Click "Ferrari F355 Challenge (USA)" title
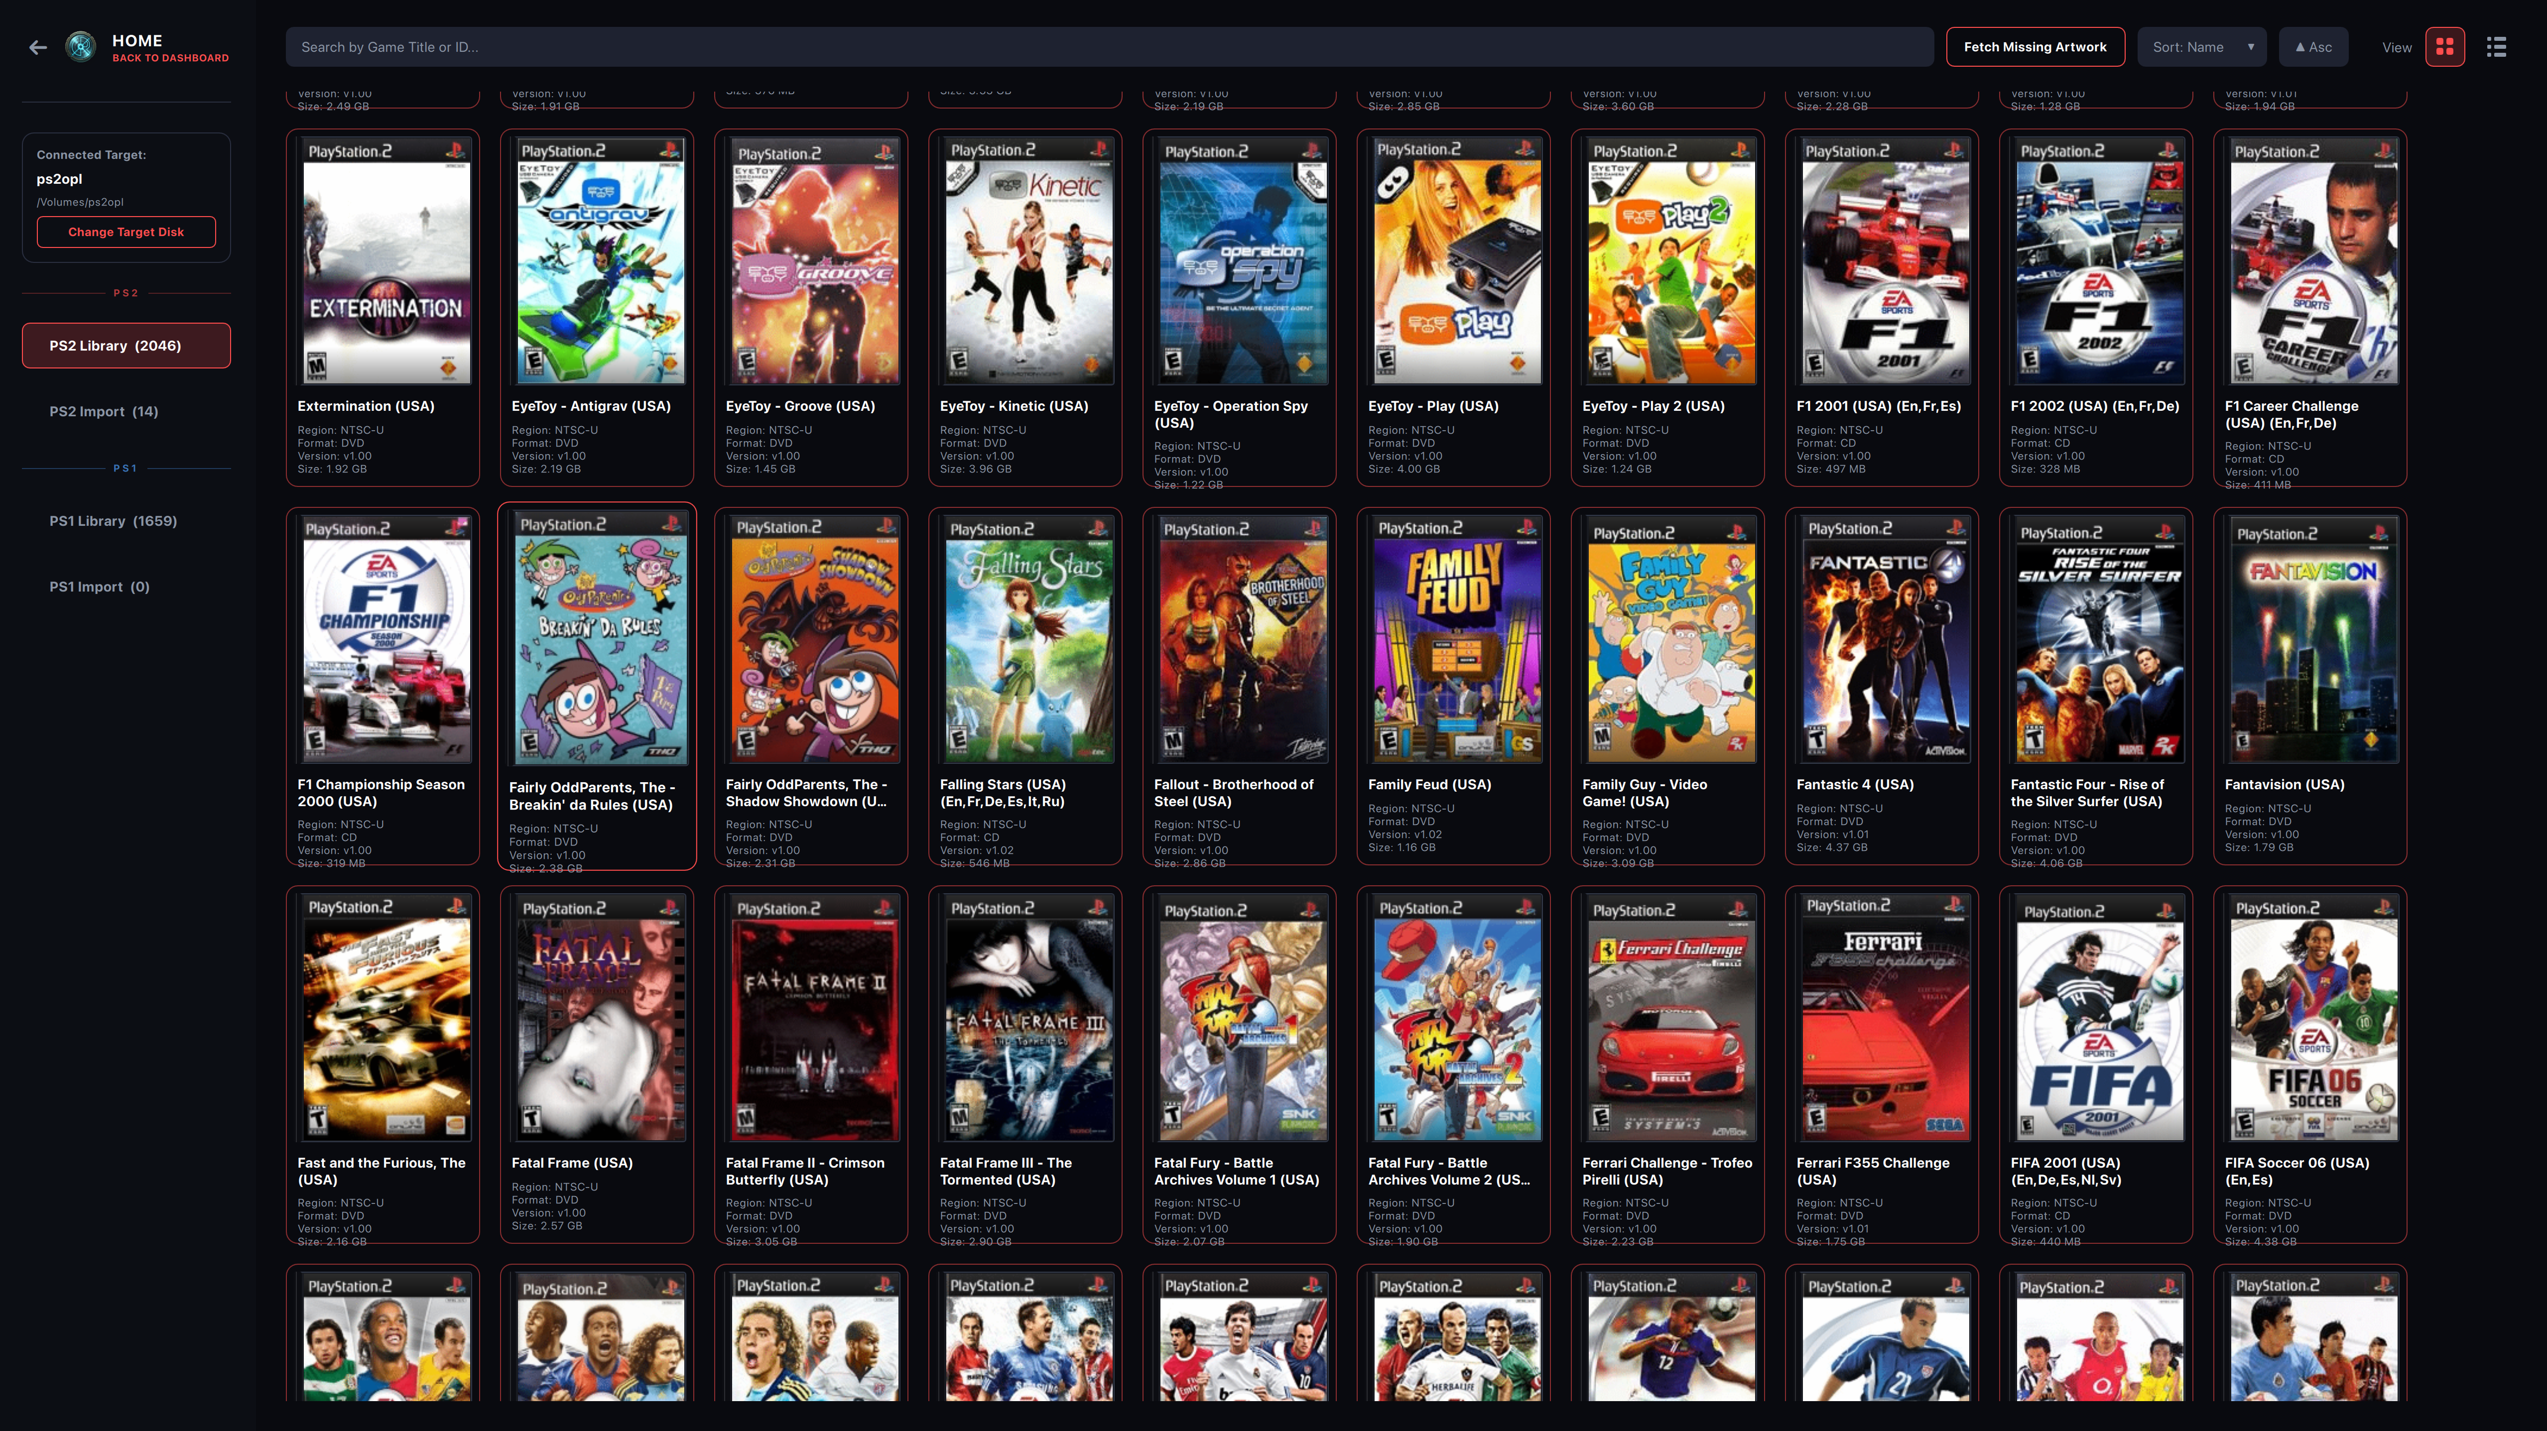Viewport: 2547px width, 1431px height. (x=1873, y=1171)
